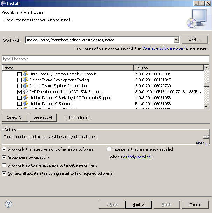The width and height of the screenshot is (212, 213).
Task: Select Unified Parallel C Support row text
Action: pos(50,104)
